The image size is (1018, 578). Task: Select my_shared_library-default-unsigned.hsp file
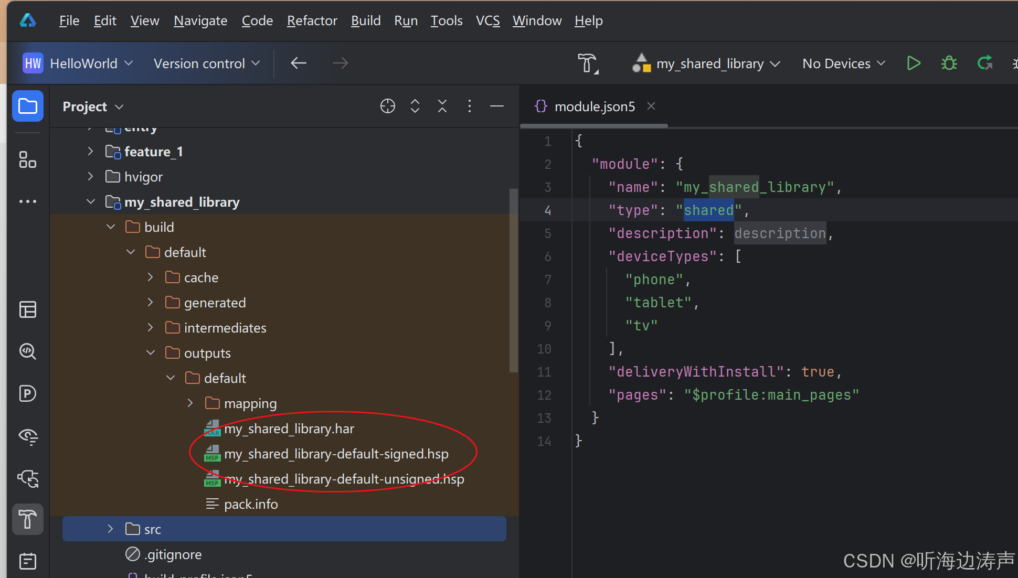point(344,479)
